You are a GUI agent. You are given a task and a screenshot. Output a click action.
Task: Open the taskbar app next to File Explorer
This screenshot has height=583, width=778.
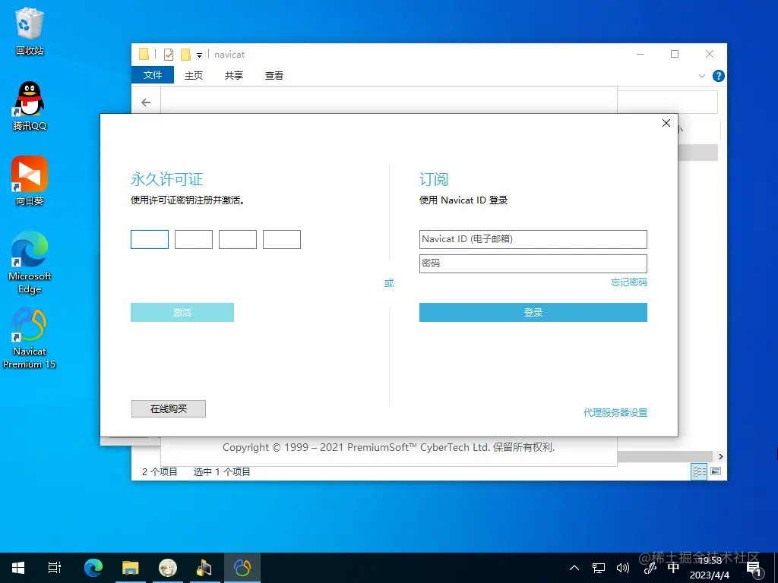coord(168,568)
